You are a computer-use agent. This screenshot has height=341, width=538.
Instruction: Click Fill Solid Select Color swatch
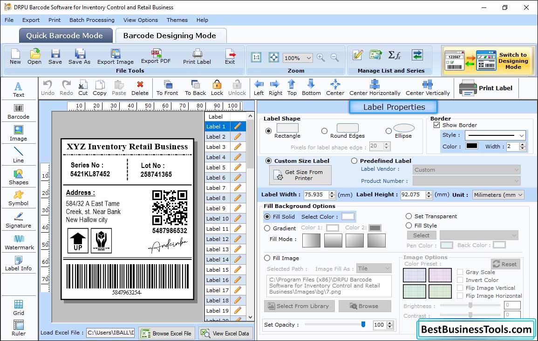(347, 217)
